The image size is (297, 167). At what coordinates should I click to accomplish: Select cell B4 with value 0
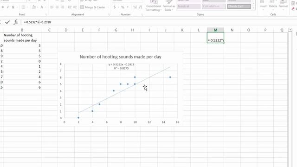click(x=22, y=61)
